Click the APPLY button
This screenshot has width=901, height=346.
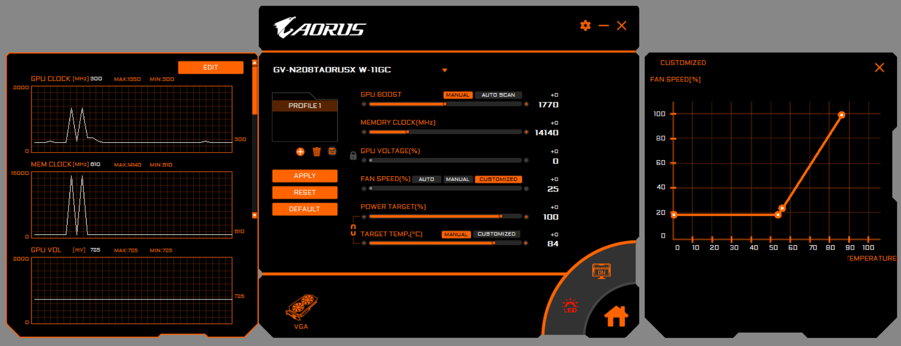305,176
